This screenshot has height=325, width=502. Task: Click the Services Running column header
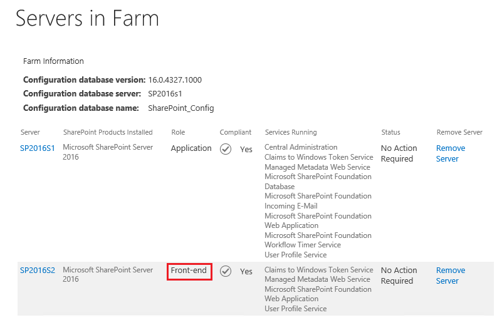pyautogui.click(x=291, y=132)
